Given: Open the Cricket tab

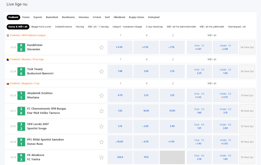Looking at the screenshot, I should tap(97, 17).
